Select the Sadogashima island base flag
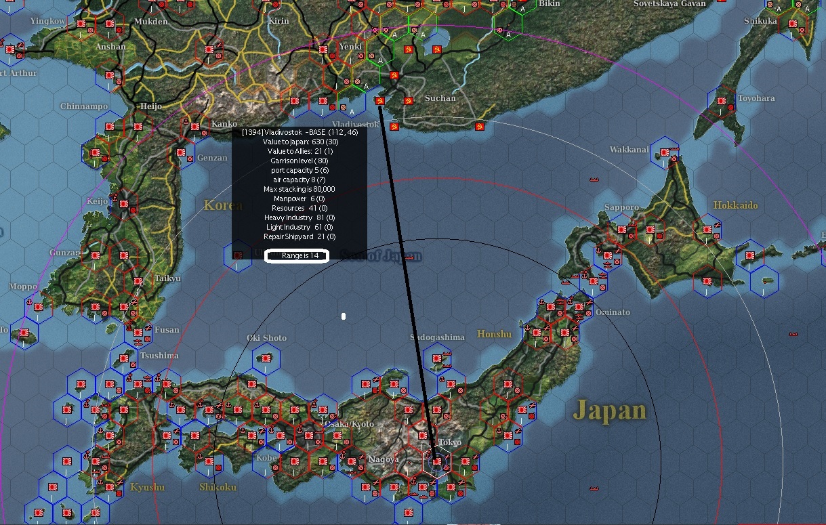The height and width of the screenshot is (525, 826). [x=436, y=358]
